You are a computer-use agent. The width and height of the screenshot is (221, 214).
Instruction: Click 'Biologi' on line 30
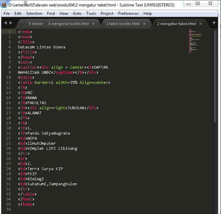click(36, 179)
